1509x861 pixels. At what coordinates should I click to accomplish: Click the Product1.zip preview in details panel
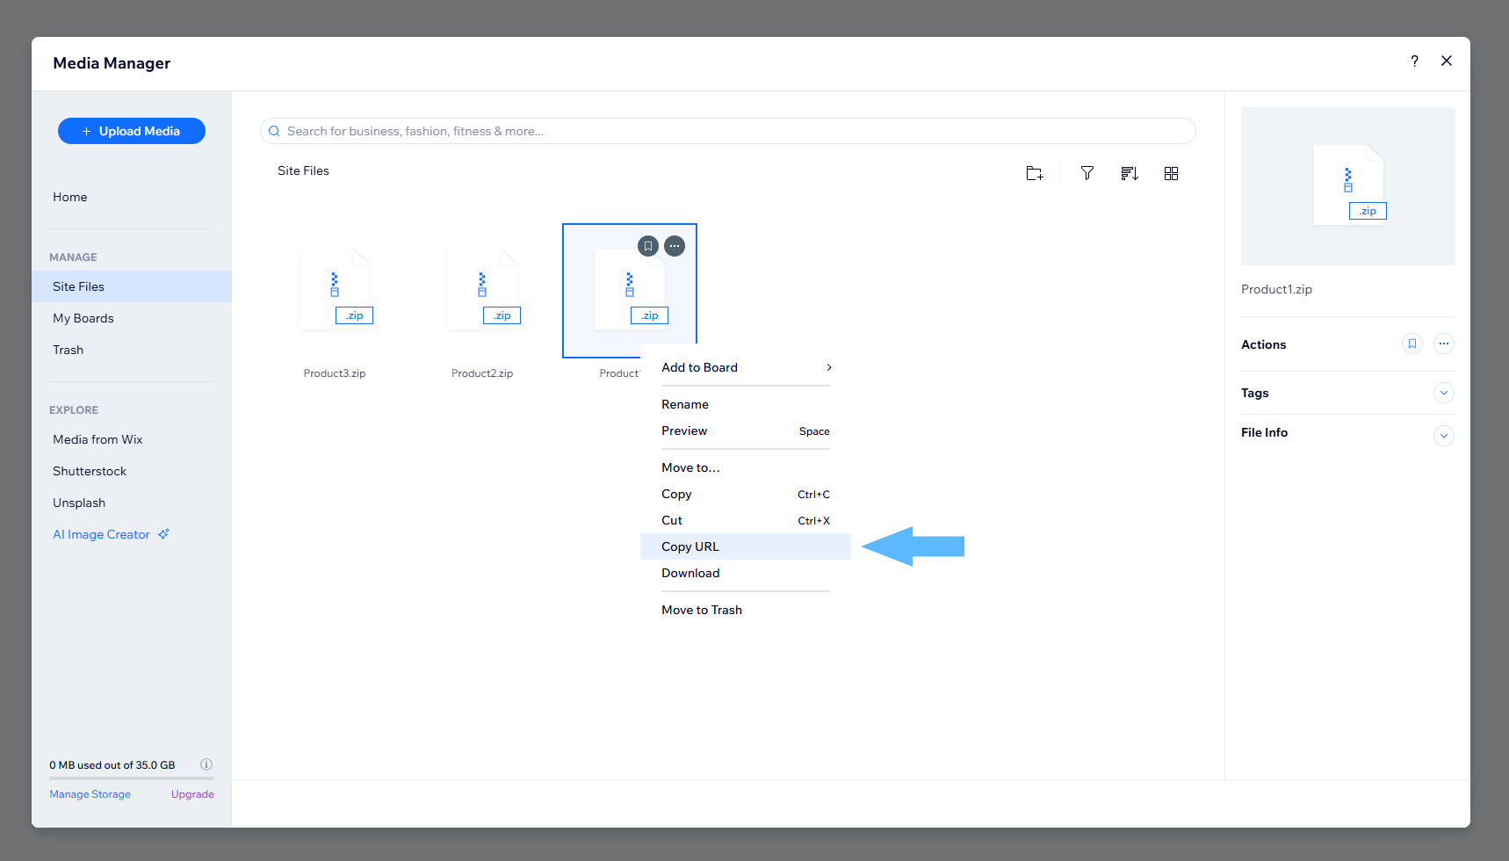(1348, 186)
